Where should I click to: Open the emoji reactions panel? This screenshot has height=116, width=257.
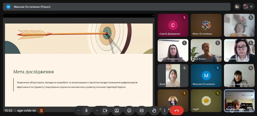tap(129, 111)
